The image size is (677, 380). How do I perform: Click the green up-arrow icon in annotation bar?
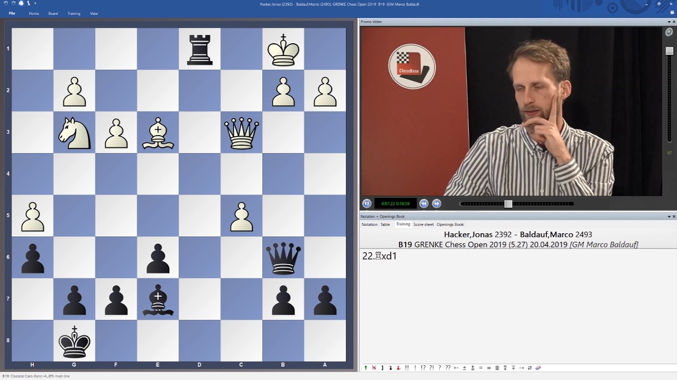click(x=365, y=368)
